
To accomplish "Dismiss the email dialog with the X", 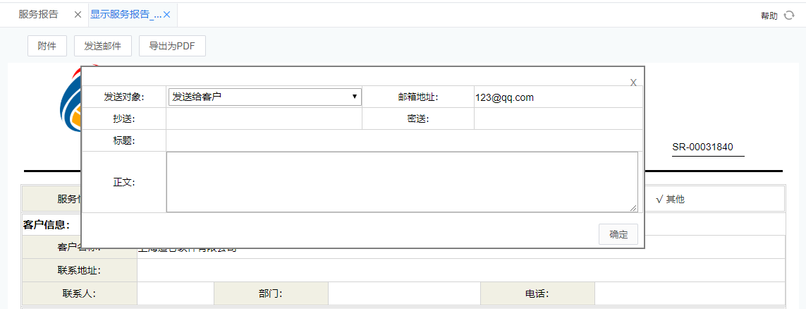I will pyautogui.click(x=633, y=83).
